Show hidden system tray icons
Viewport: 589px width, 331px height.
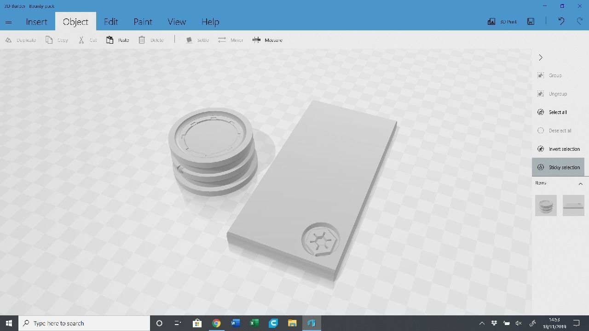(482, 323)
